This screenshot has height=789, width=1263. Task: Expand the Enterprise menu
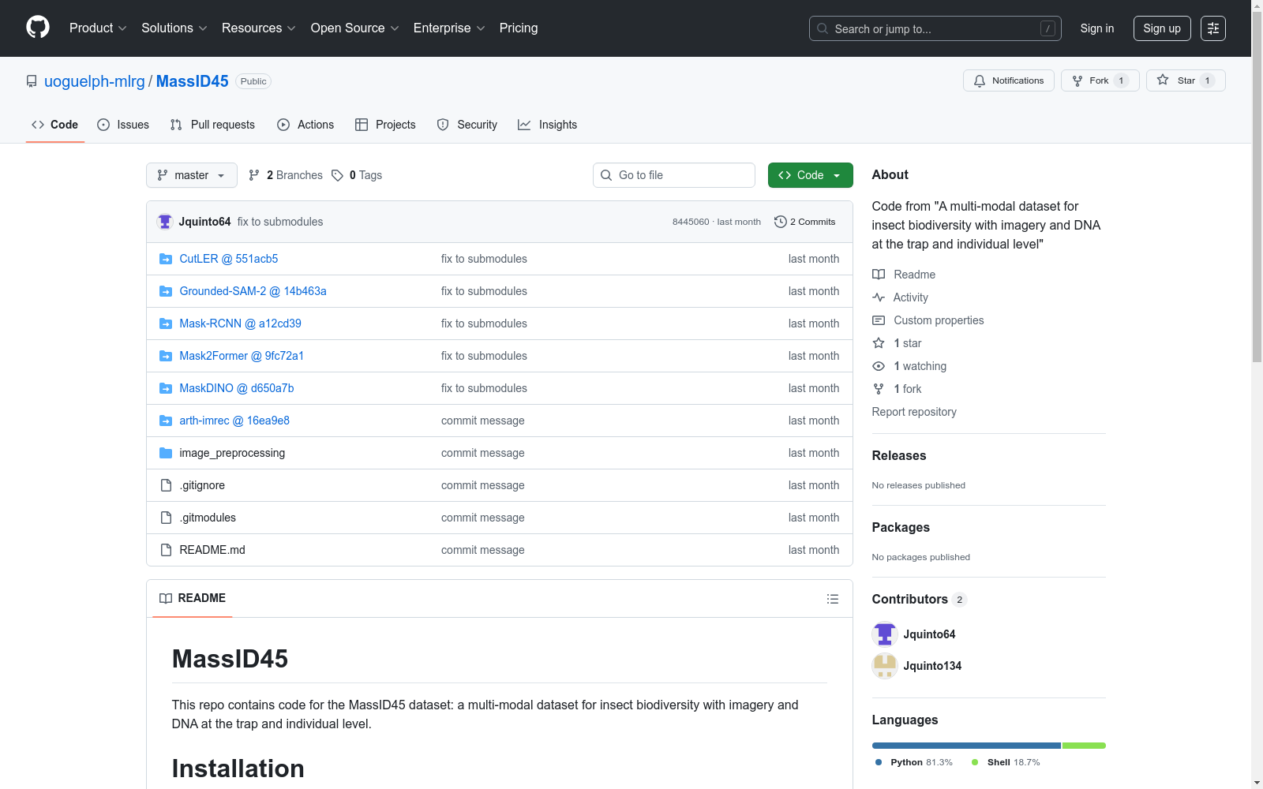coord(449,28)
